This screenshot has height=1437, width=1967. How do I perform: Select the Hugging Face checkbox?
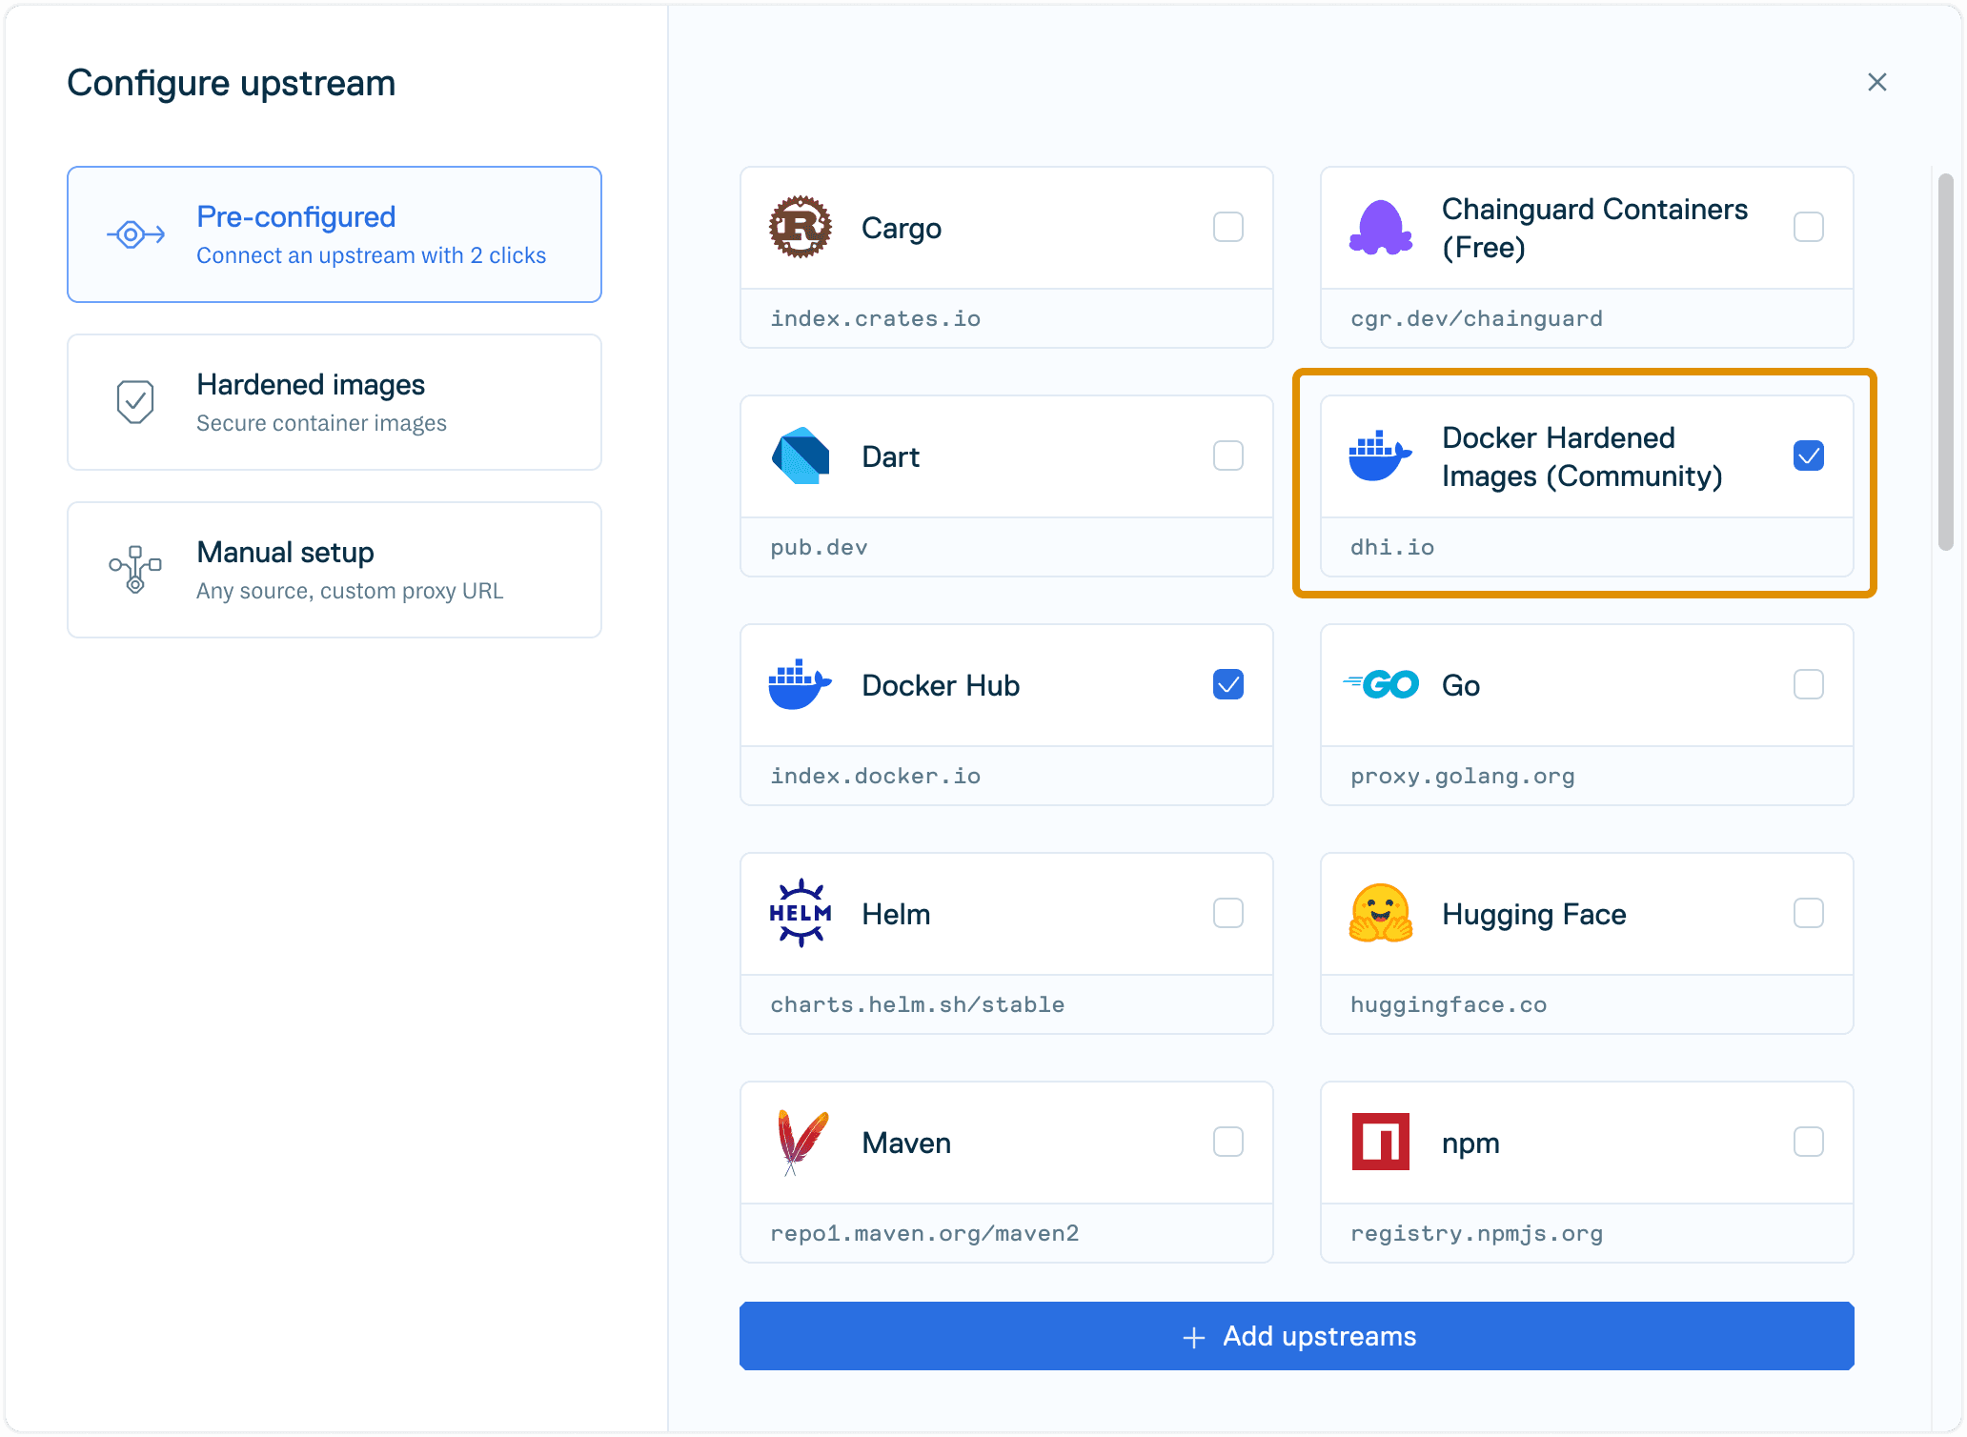(1808, 913)
